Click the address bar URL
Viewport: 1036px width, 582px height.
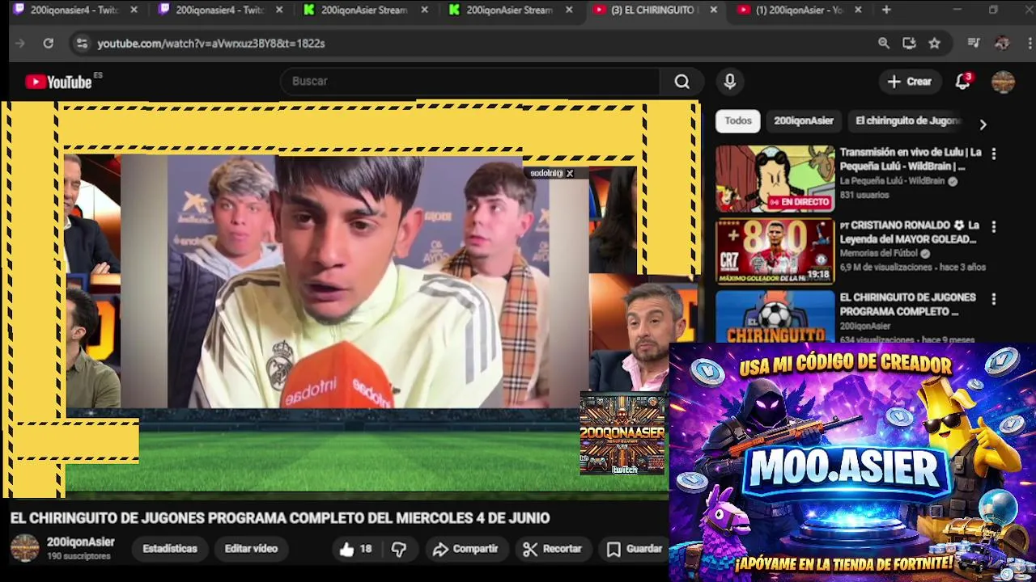211,44
